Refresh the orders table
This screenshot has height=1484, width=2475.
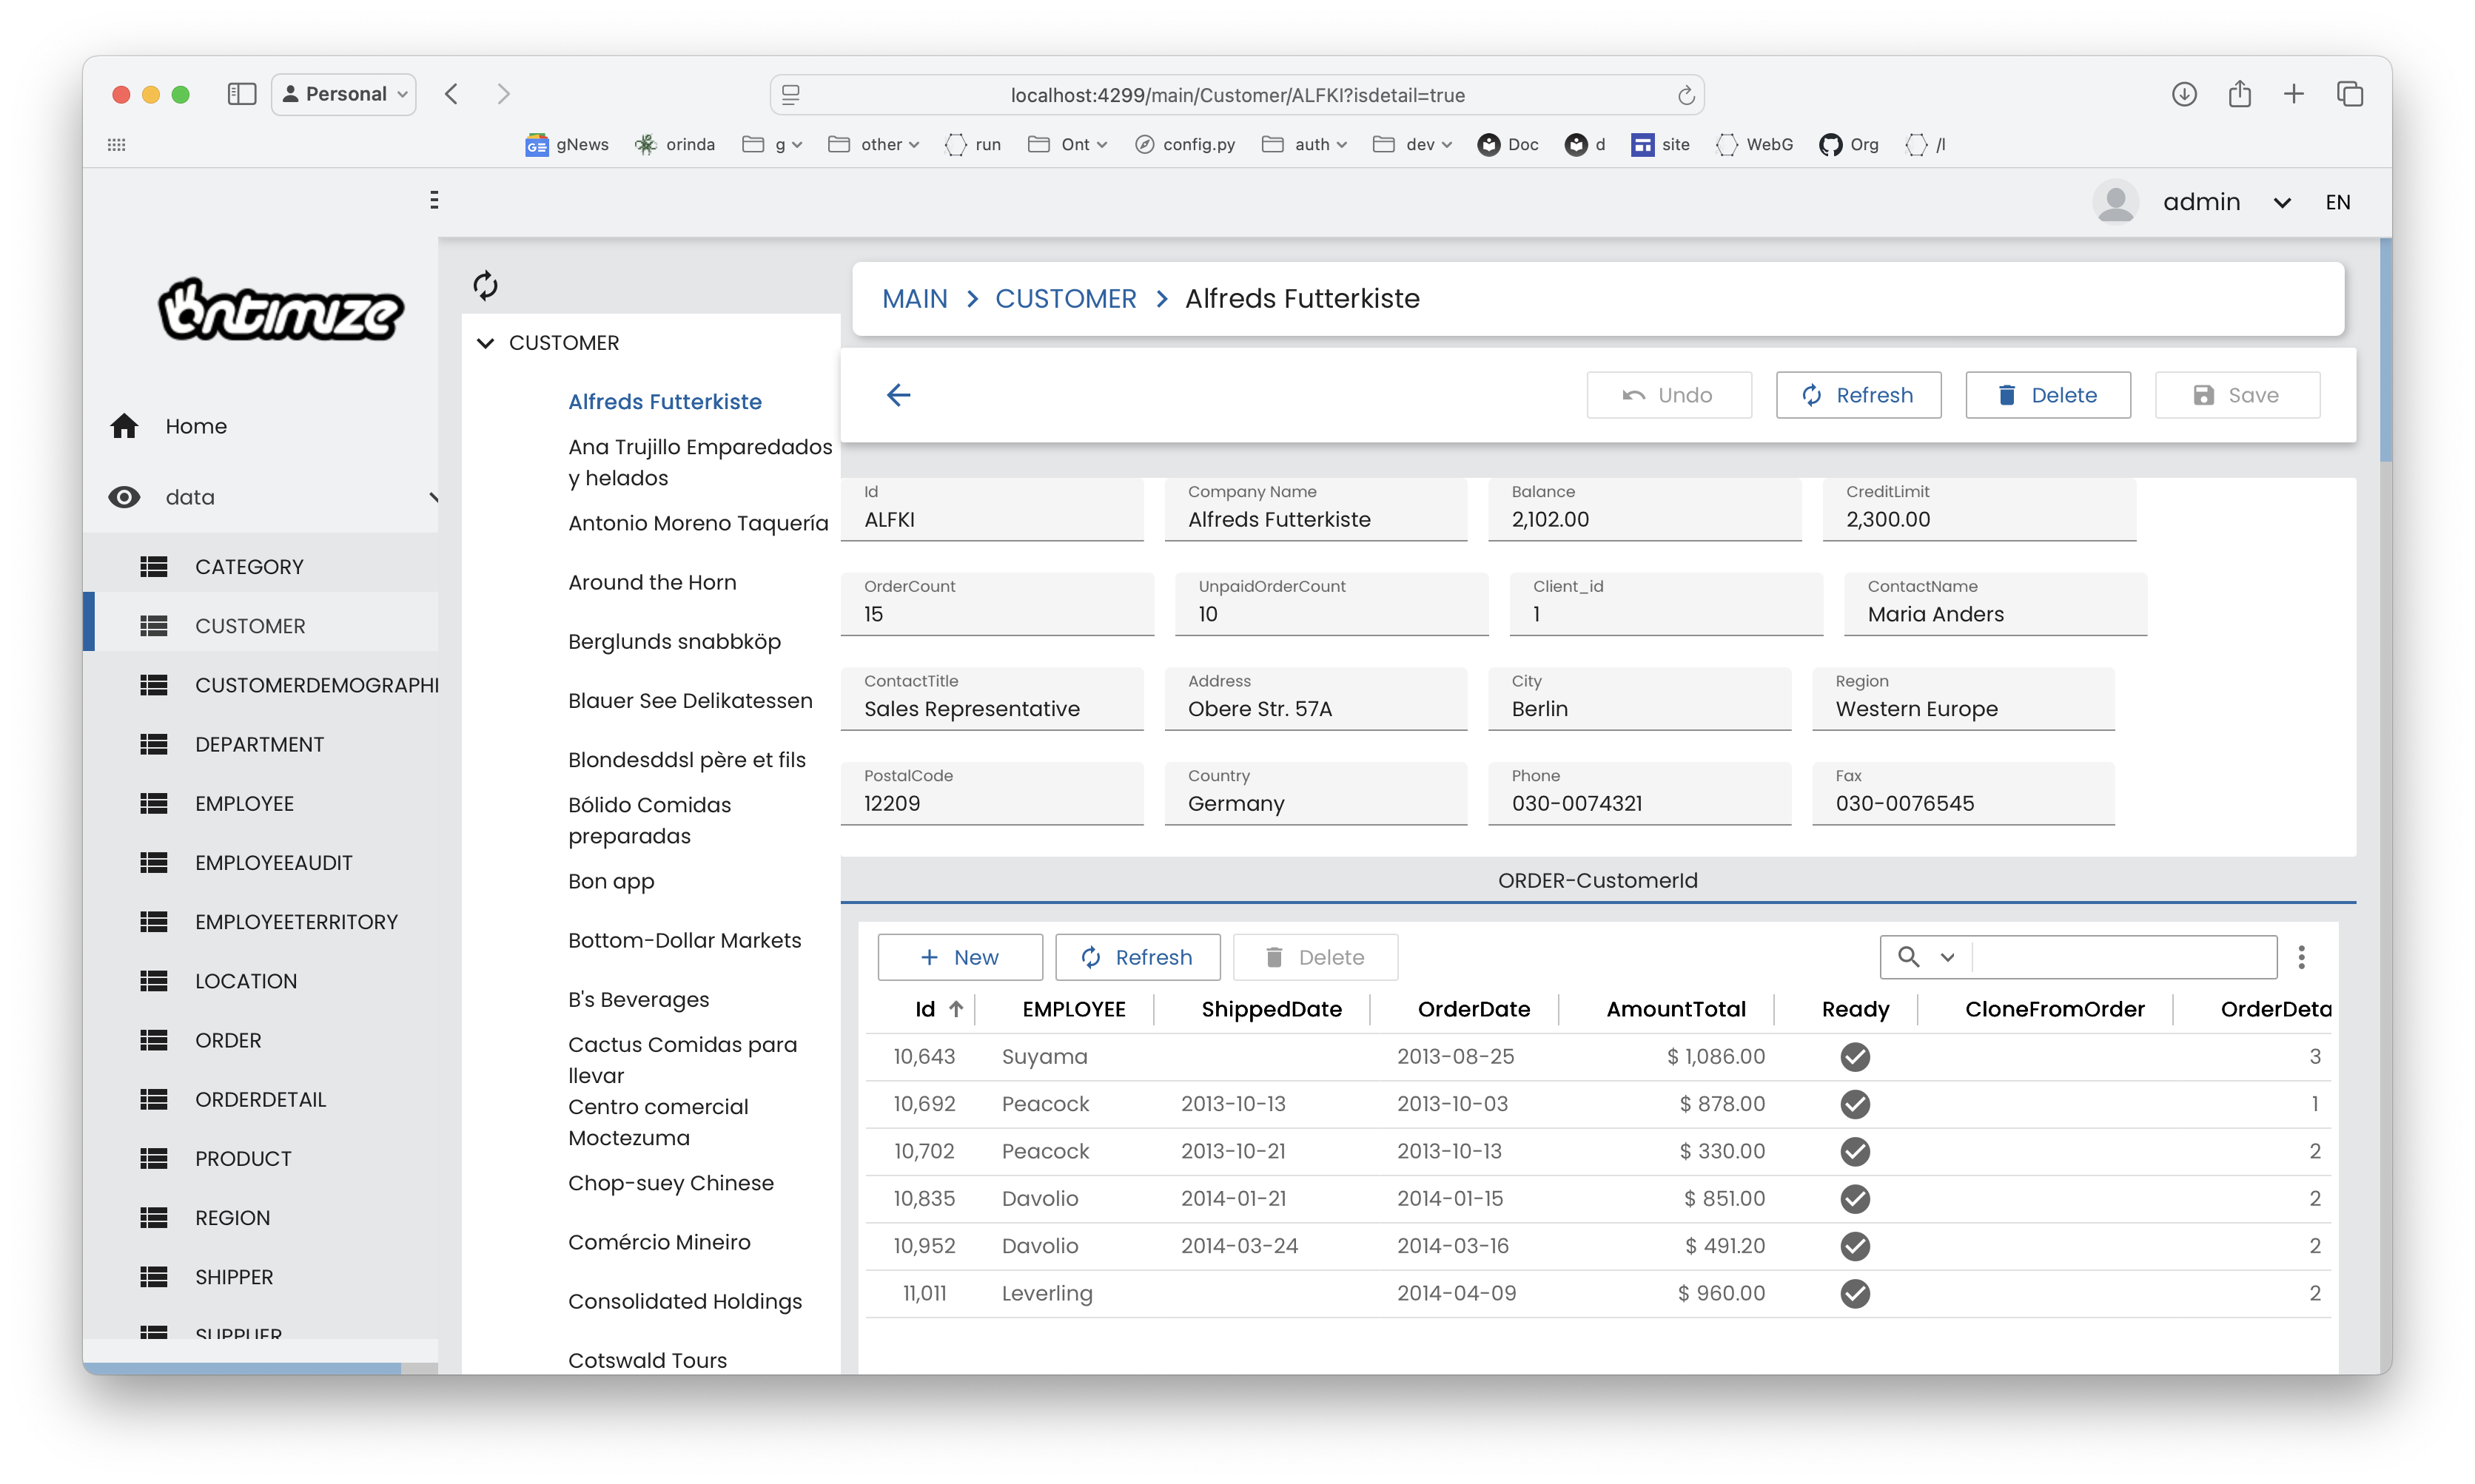click(1138, 957)
